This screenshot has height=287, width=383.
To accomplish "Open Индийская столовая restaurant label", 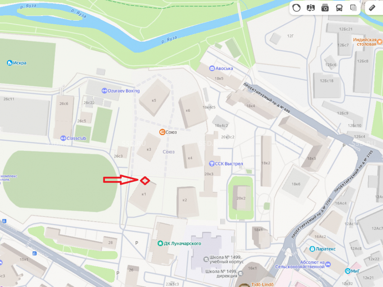I will 365,42.
